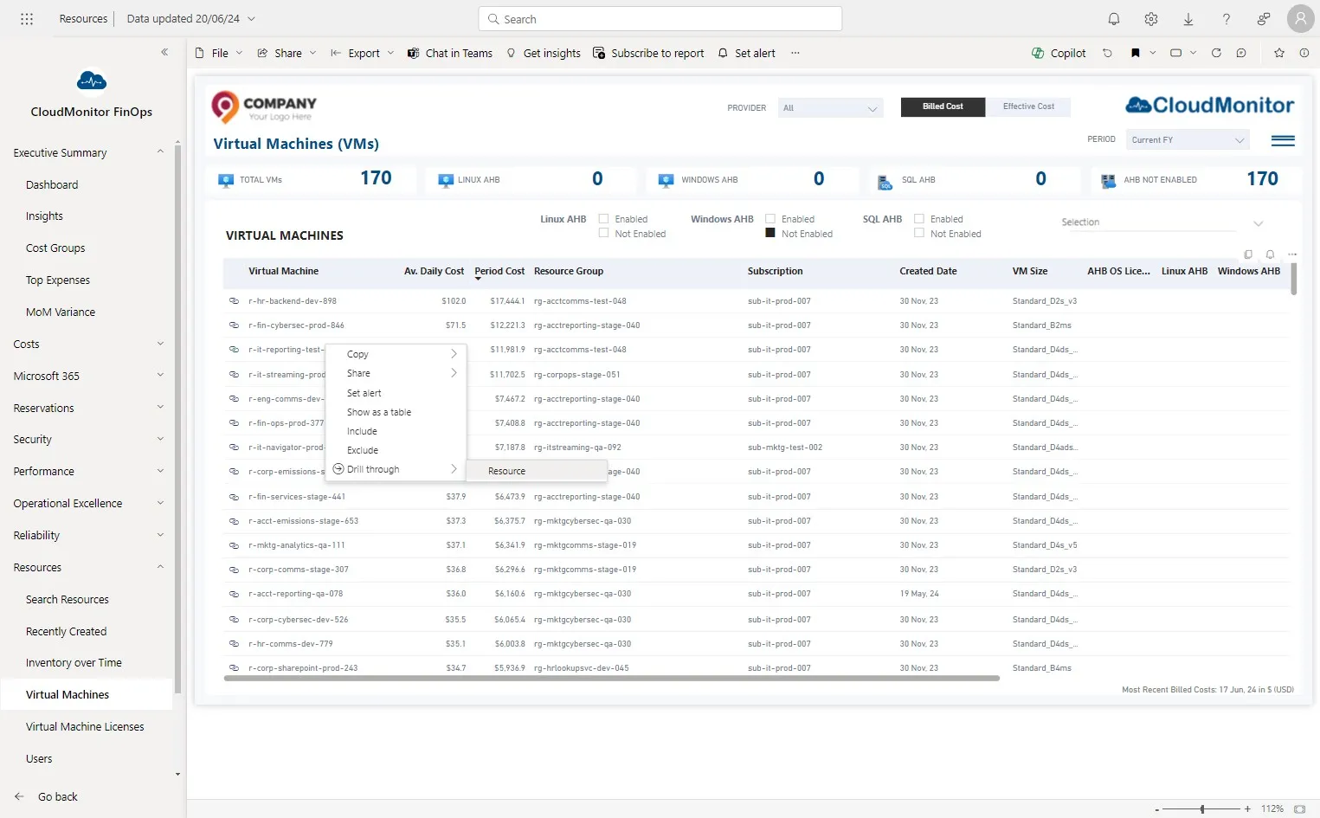Click the user profile avatar
Screen dimensions: 1320x818
[1300, 18]
